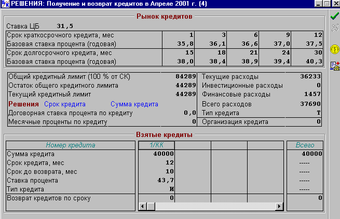Click the Текущие расходы value 36233
The image size is (340, 219).
coord(310,76)
